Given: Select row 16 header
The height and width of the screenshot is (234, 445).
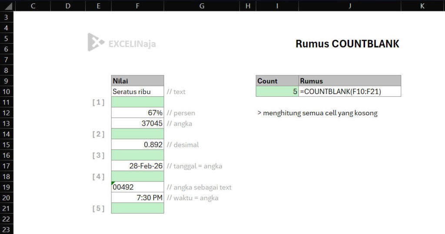Looking at the screenshot, I should pos(7,155).
